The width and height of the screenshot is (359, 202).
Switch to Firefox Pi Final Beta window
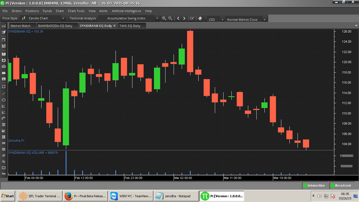(85, 196)
